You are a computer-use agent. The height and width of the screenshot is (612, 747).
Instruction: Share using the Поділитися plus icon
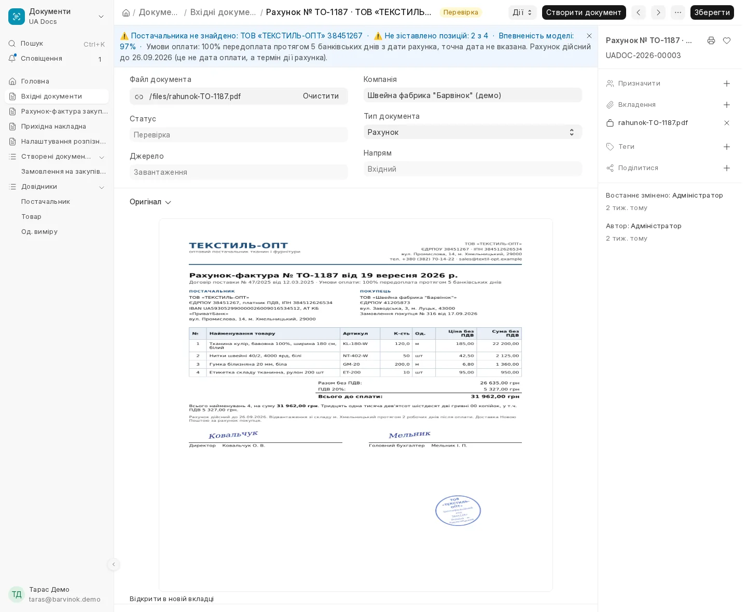727,168
